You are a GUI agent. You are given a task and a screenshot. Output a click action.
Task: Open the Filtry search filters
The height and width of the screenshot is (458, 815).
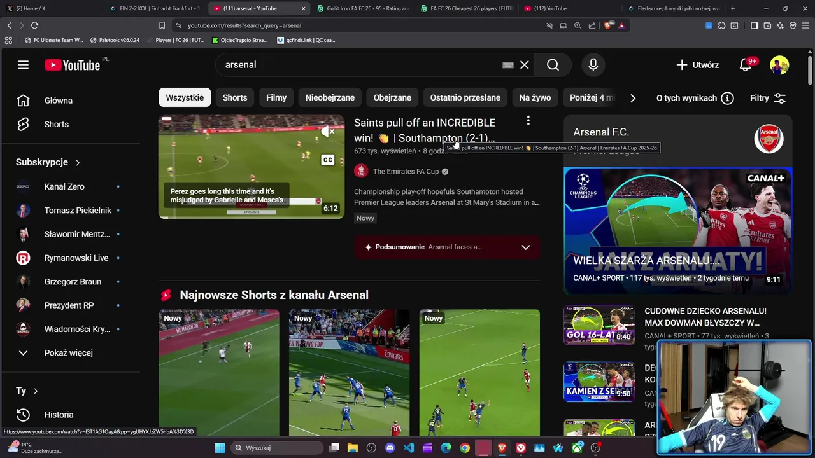click(x=768, y=98)
